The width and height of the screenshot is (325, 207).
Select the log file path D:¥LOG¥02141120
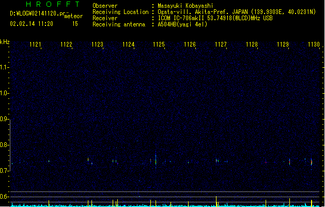(x=37, y=13)
